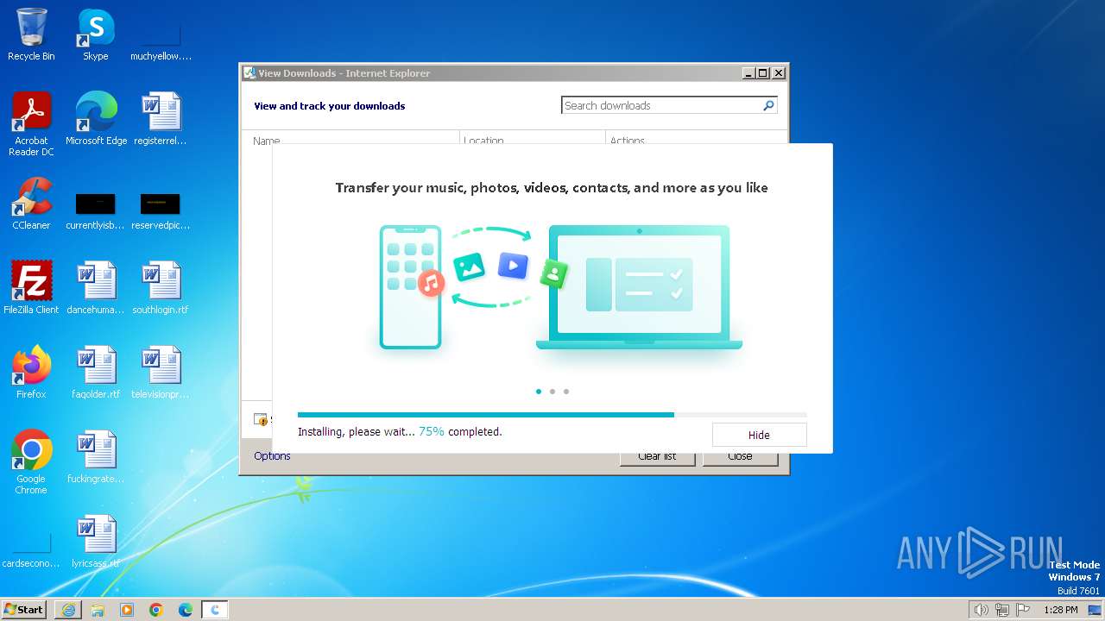
Task: Click the Name column header
Action: [350, 138]
